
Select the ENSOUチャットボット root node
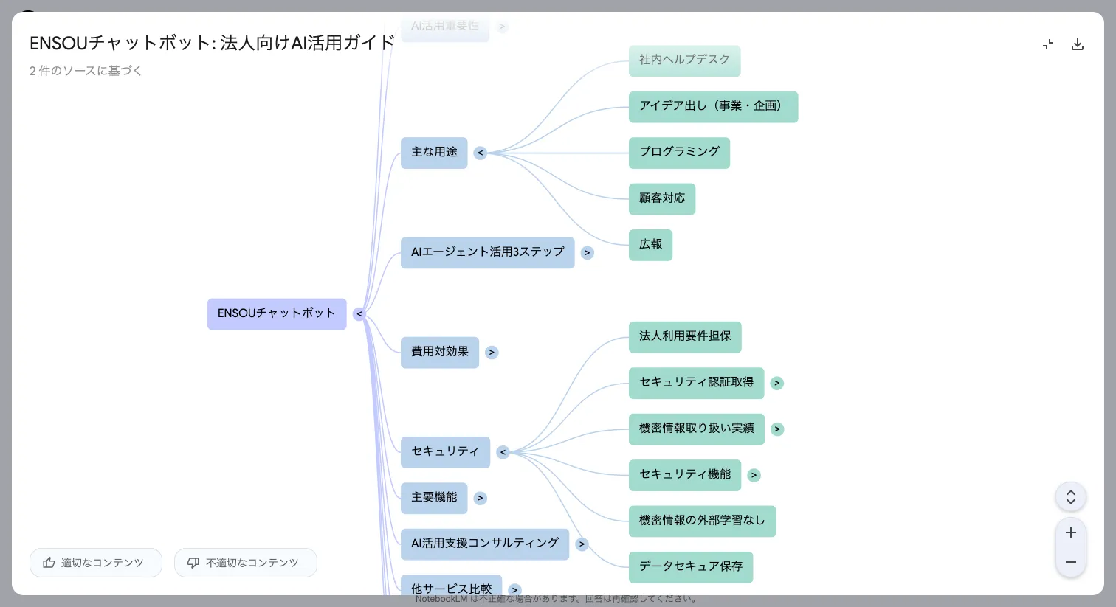[277, 314]
